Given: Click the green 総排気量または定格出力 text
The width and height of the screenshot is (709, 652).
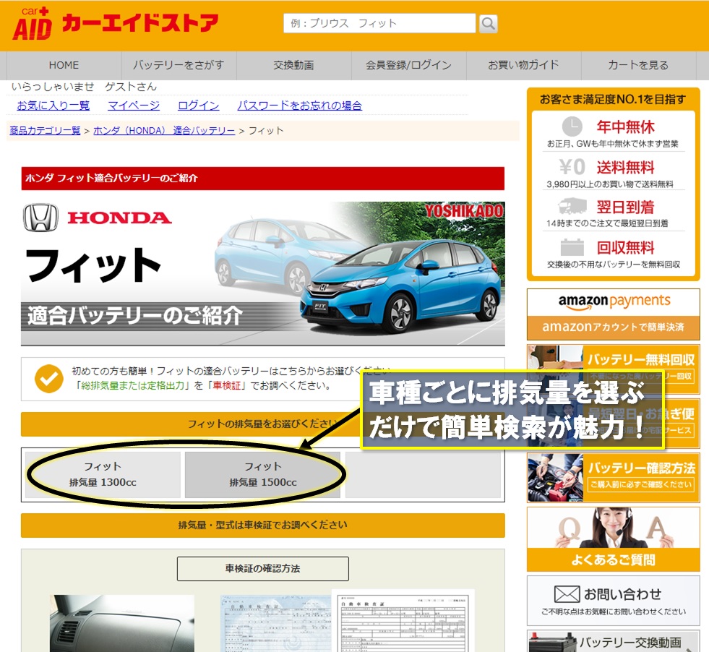Looking at the screenshot, I should pos(133,386).
